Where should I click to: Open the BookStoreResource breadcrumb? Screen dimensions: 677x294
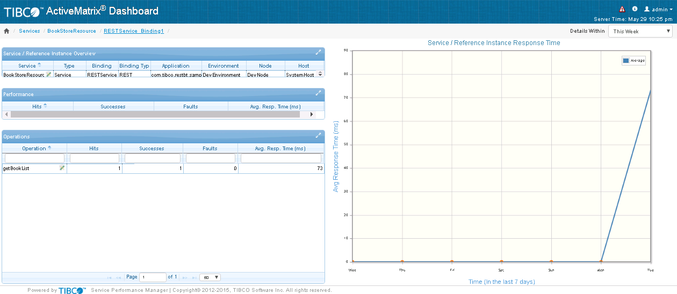[72, 31]
